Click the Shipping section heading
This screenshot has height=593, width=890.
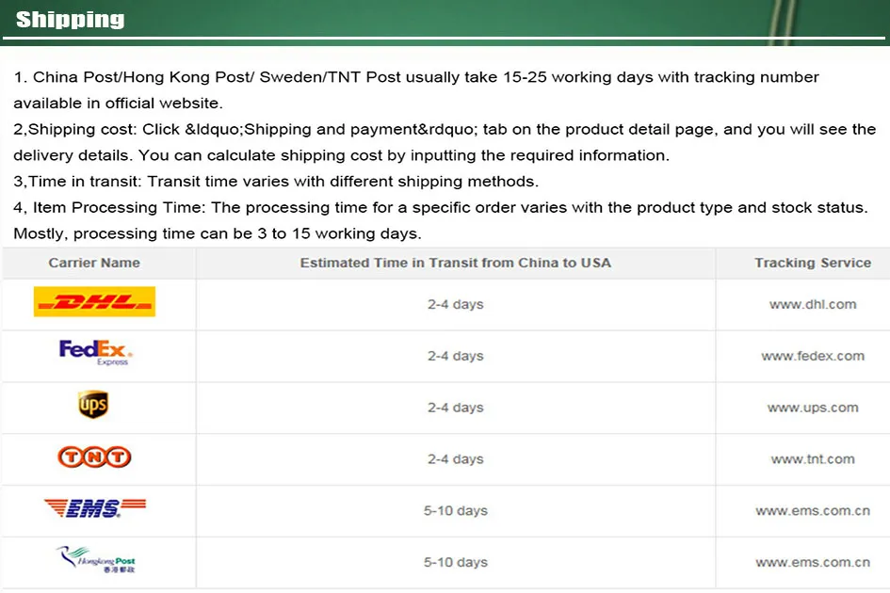pos(71,19)
